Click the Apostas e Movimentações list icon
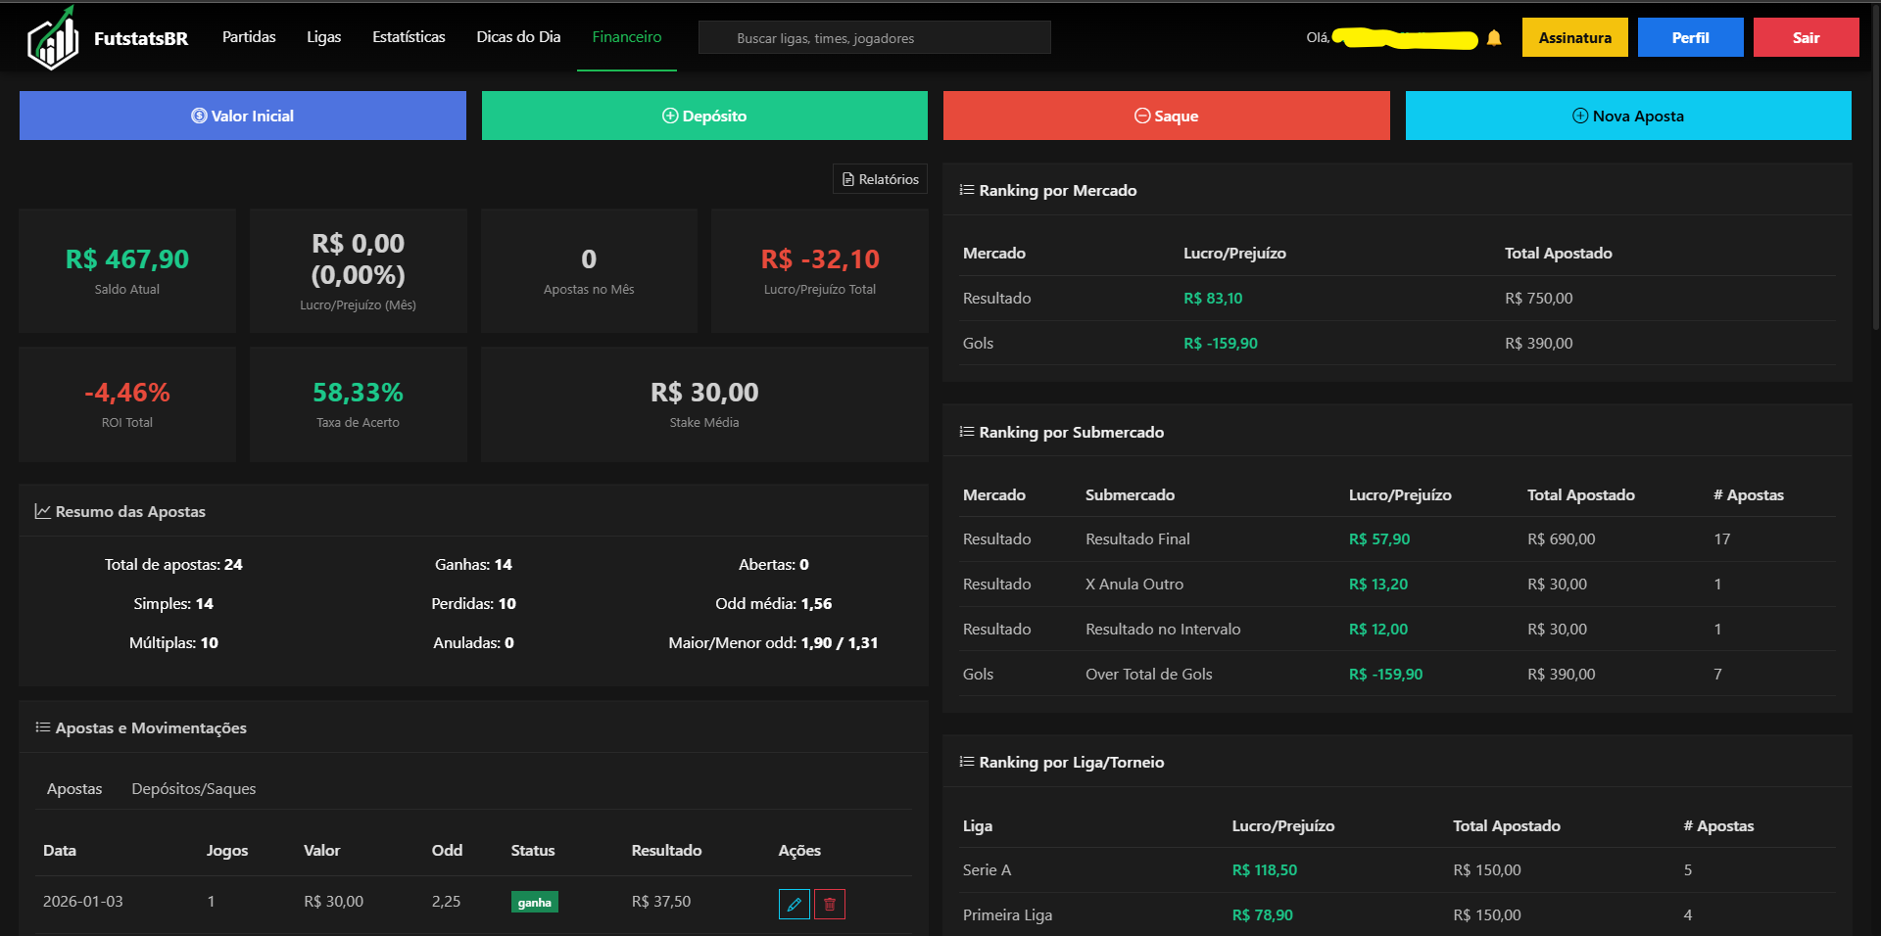Viewport: 1881px width, 936px height. [x=43, y=727]
